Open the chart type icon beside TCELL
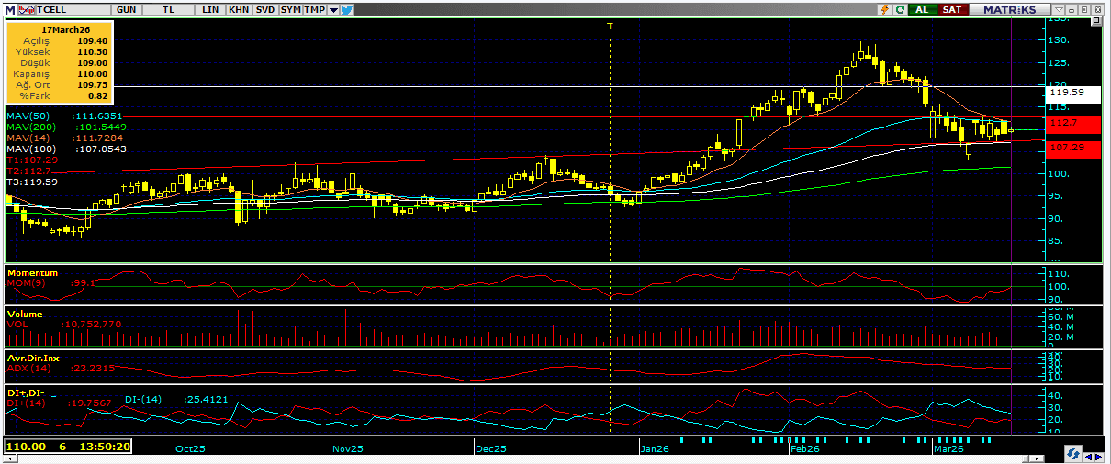 point(25,9)
